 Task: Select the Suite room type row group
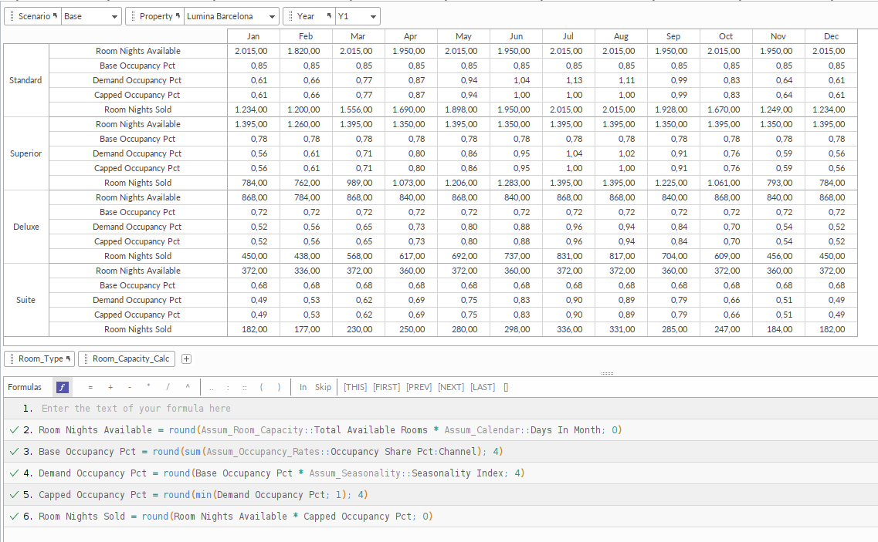[25, 300]
